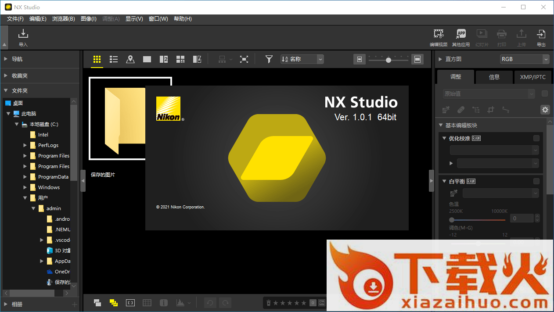Open the 浏览器(B) menu
Viewport: 554px width, 312px height.
click(x=64, y=19)
